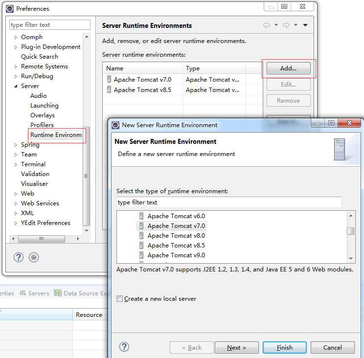Click Next > in New Server Runtime dialog
This screenshot has height=358, width=364.
click(237, 347)
